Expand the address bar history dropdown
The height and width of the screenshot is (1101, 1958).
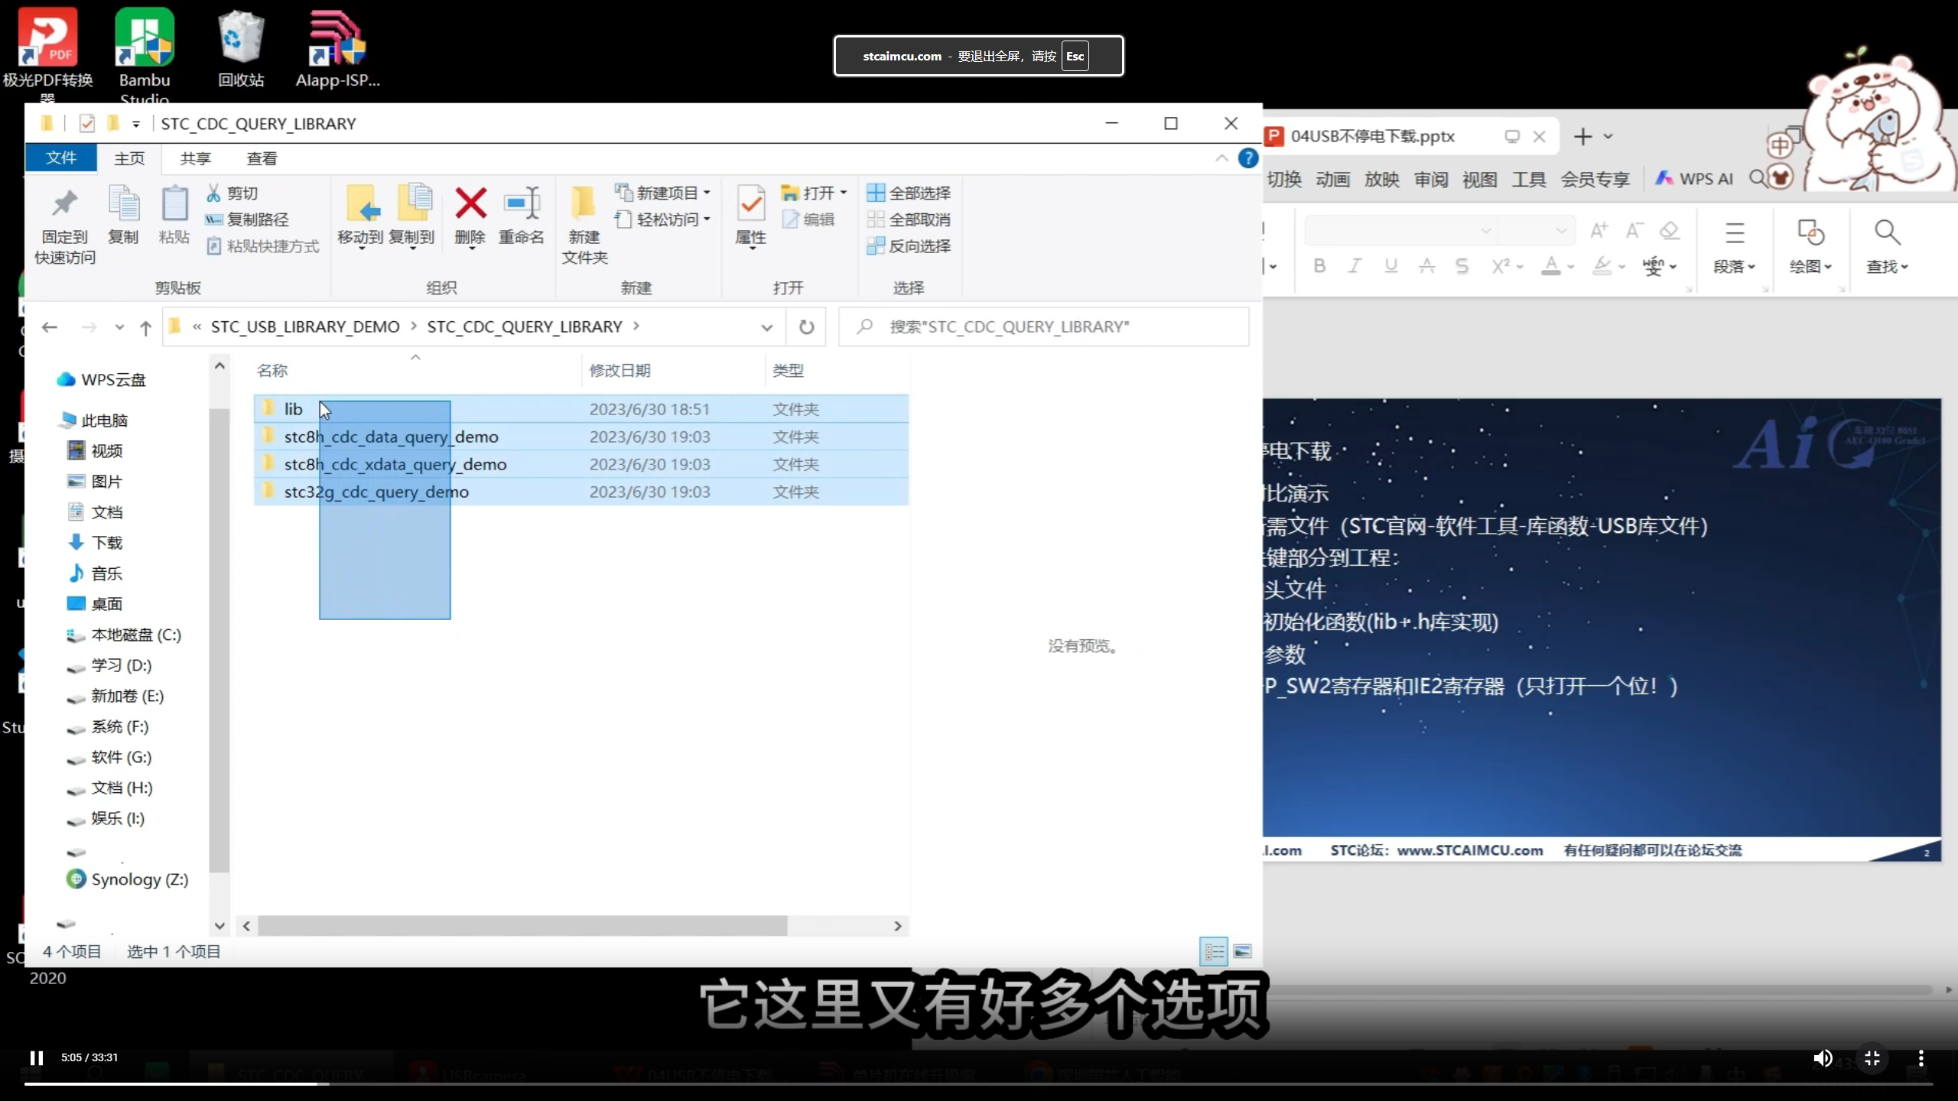(766, 326)
